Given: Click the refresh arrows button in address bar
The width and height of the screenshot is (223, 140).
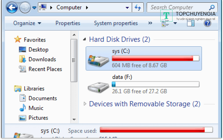Looking at the screenshot, I should (x=137, y=8).
